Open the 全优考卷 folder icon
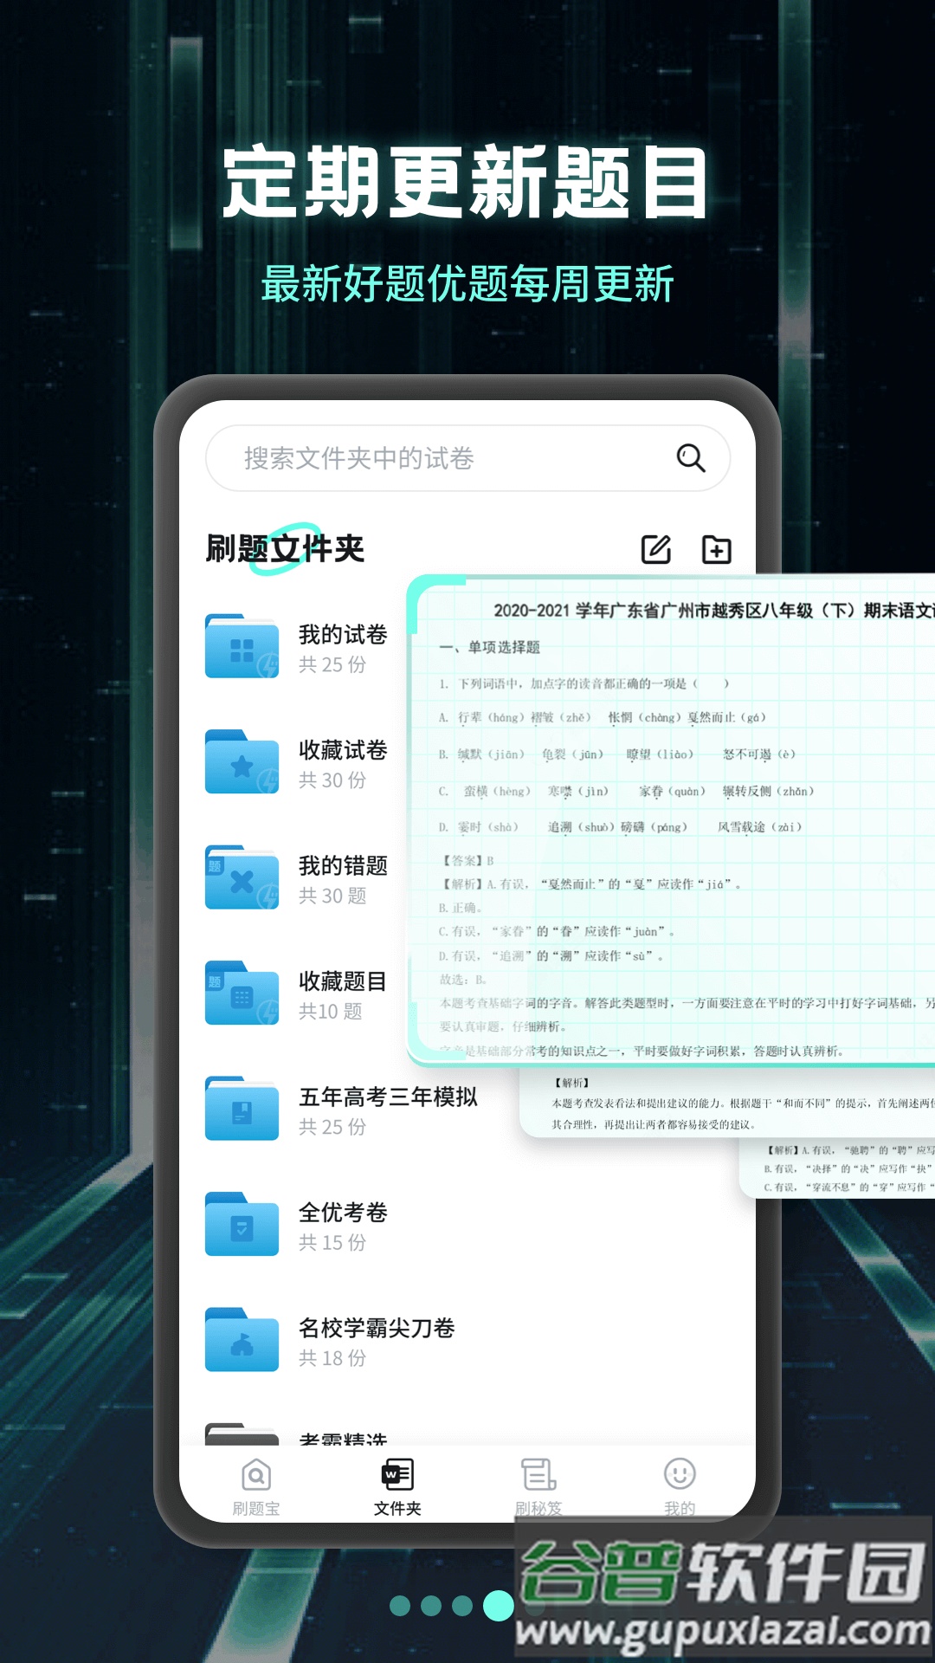The height and width of the screenshot is (1663, 935). 242,1225
